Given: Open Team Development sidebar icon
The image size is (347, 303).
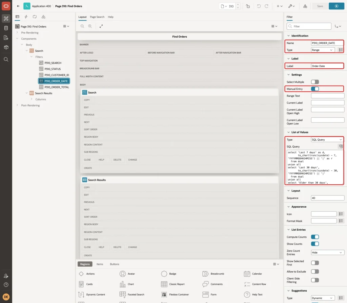Looking at the screenshot, I should 6,38.
